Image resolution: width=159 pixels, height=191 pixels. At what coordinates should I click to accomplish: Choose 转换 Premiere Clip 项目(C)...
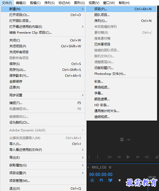[x=43, y=33]
